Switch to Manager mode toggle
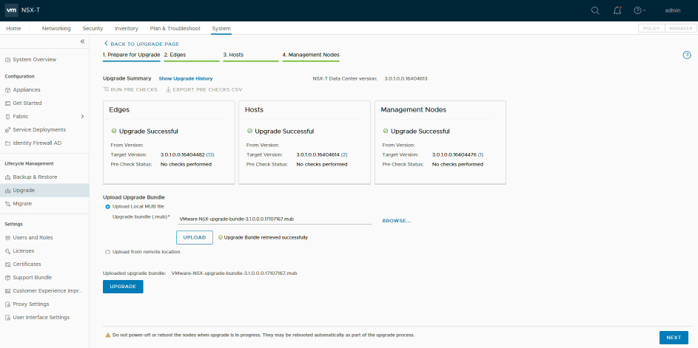 click(x=679, y=28)
